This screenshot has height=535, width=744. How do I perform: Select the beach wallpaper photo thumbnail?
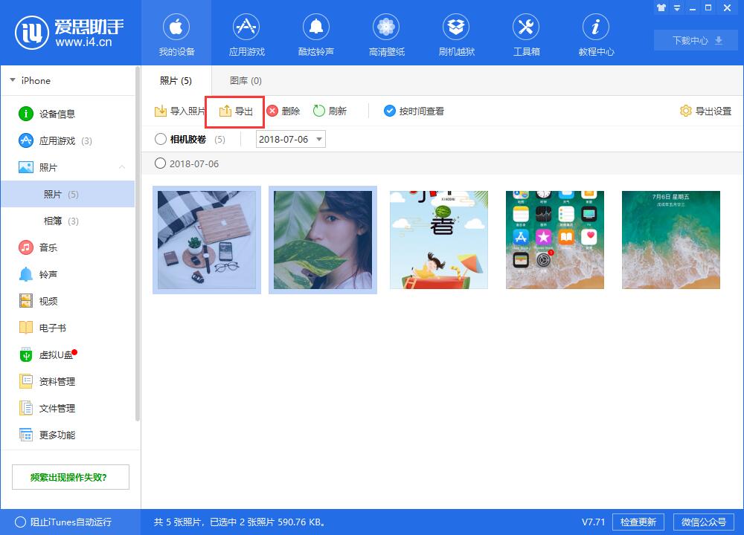[x=670, y=239]
